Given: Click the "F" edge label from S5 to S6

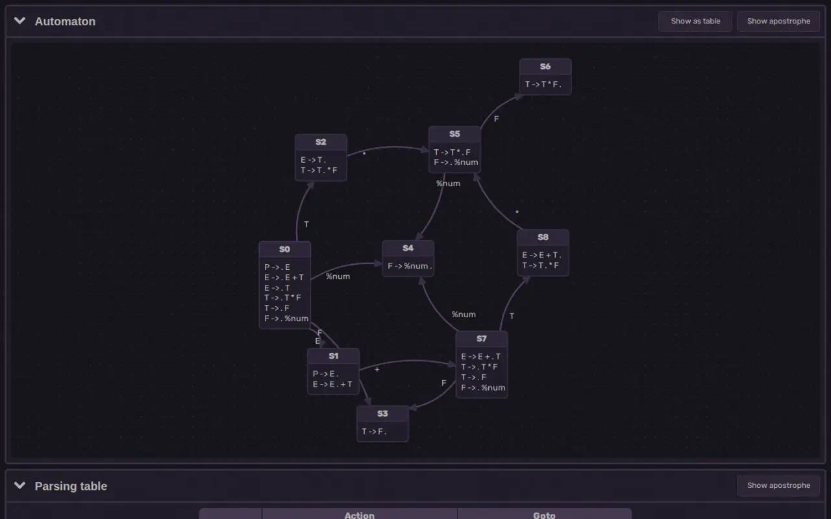Looking at the screenshot, I should [497, 119].
